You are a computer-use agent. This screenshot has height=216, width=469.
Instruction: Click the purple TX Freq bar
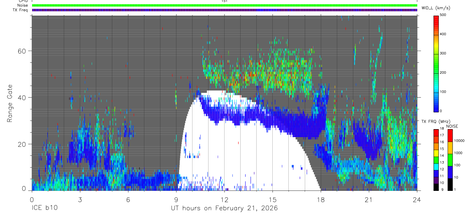(225, 10)
